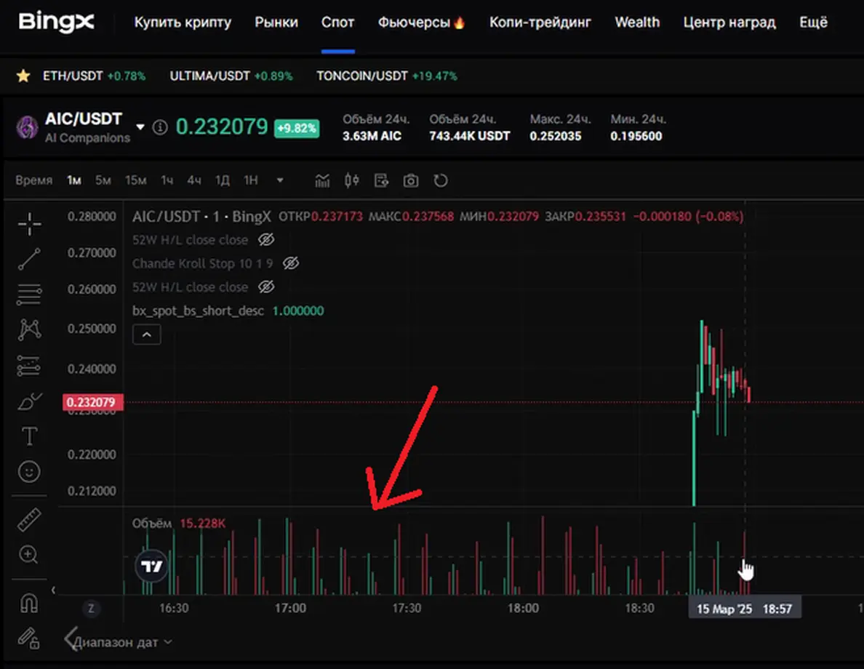Expand the AIC/USDT pair selector dropdown

click(x=140, y=127)
